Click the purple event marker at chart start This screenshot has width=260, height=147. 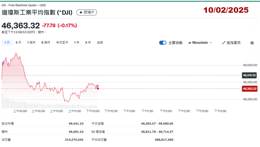tap(3, 63)
